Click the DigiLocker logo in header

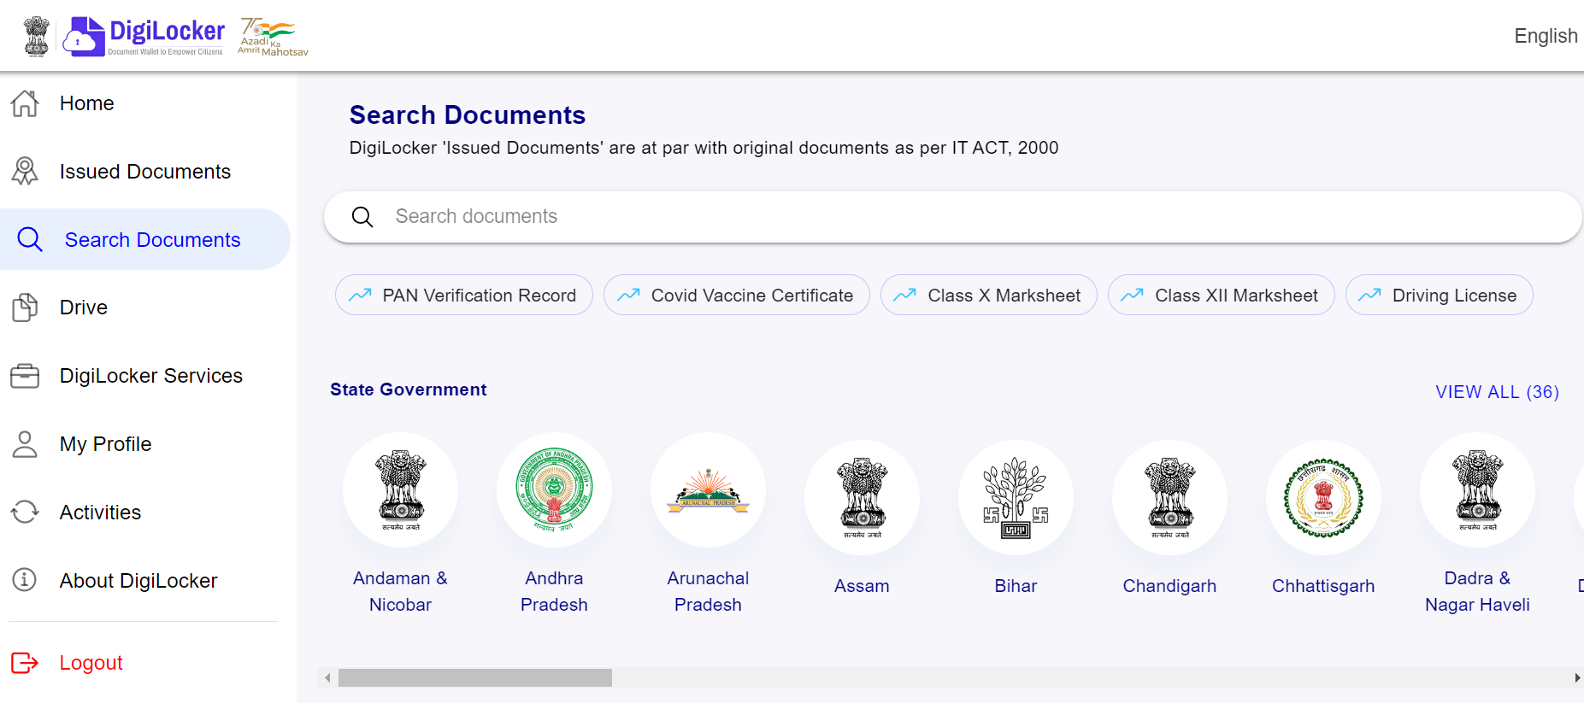[144, 36]
